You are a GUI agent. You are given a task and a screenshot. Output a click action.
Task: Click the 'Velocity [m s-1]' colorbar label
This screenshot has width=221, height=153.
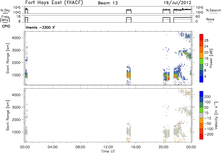click(216, 115)
